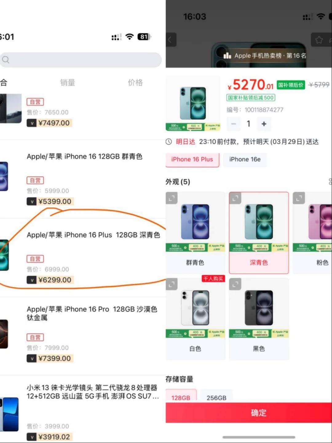Screen dimensions: 332x443
Task: Expand 深青色 phone image preview
Action: click(235, 198)
